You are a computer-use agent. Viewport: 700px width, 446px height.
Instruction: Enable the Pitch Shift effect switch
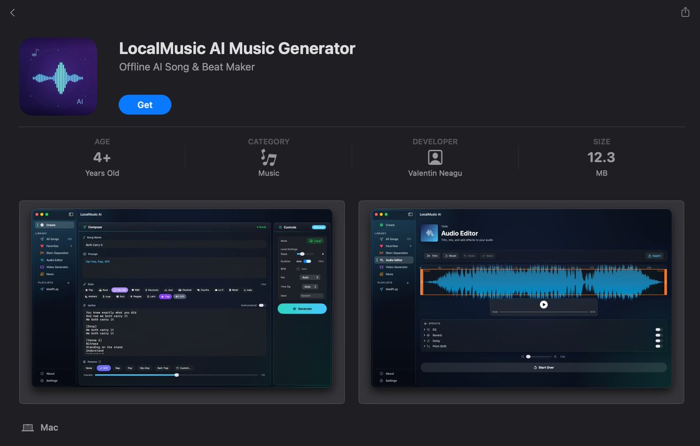click(x=659, y=346)
